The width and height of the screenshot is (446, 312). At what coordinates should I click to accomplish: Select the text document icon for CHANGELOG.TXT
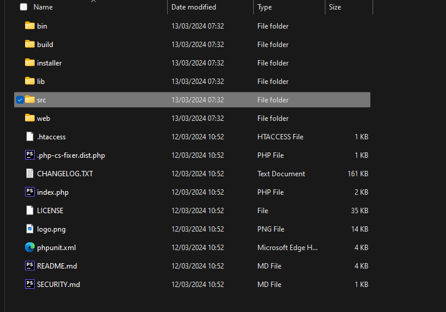pos(30,174)
